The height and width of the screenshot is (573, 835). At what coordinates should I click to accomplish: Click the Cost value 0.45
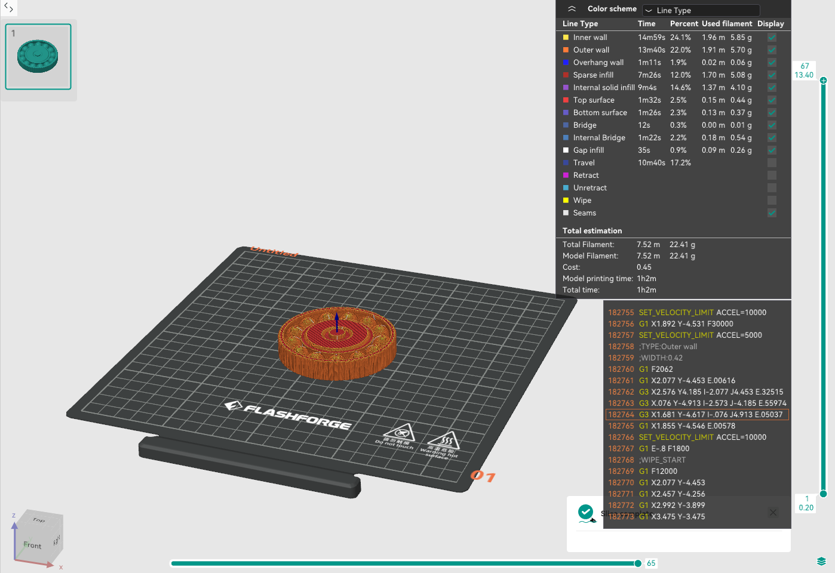pyautogui.click(x=644, y=267)
